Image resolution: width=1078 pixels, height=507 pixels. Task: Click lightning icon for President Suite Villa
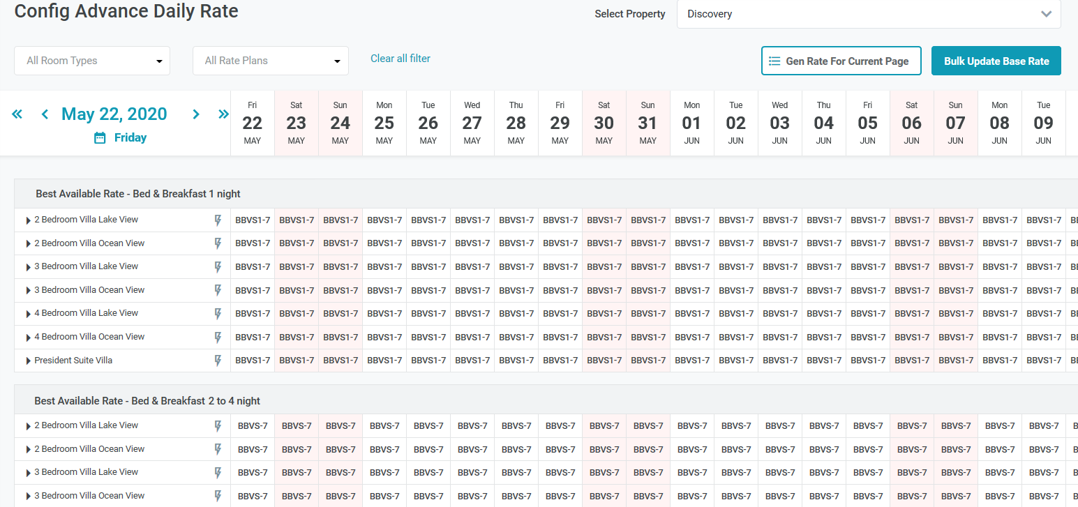[x=218, y=361]
